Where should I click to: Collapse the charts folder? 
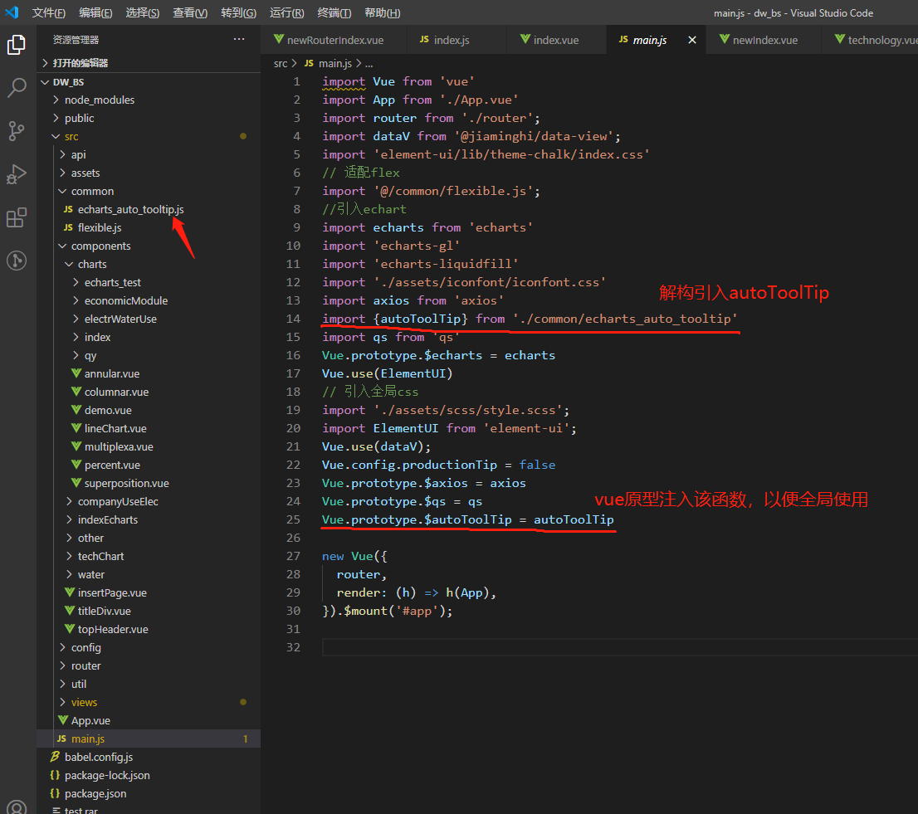click(149, 264)
